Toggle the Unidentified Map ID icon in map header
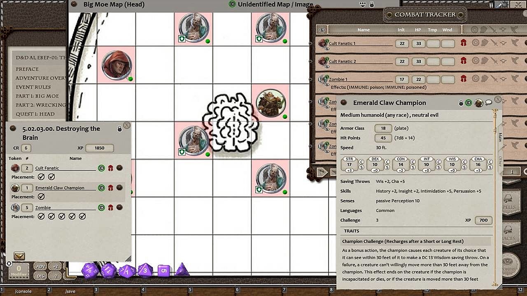Viewport: 527px width, 296px height. click(x=232, y=4)
